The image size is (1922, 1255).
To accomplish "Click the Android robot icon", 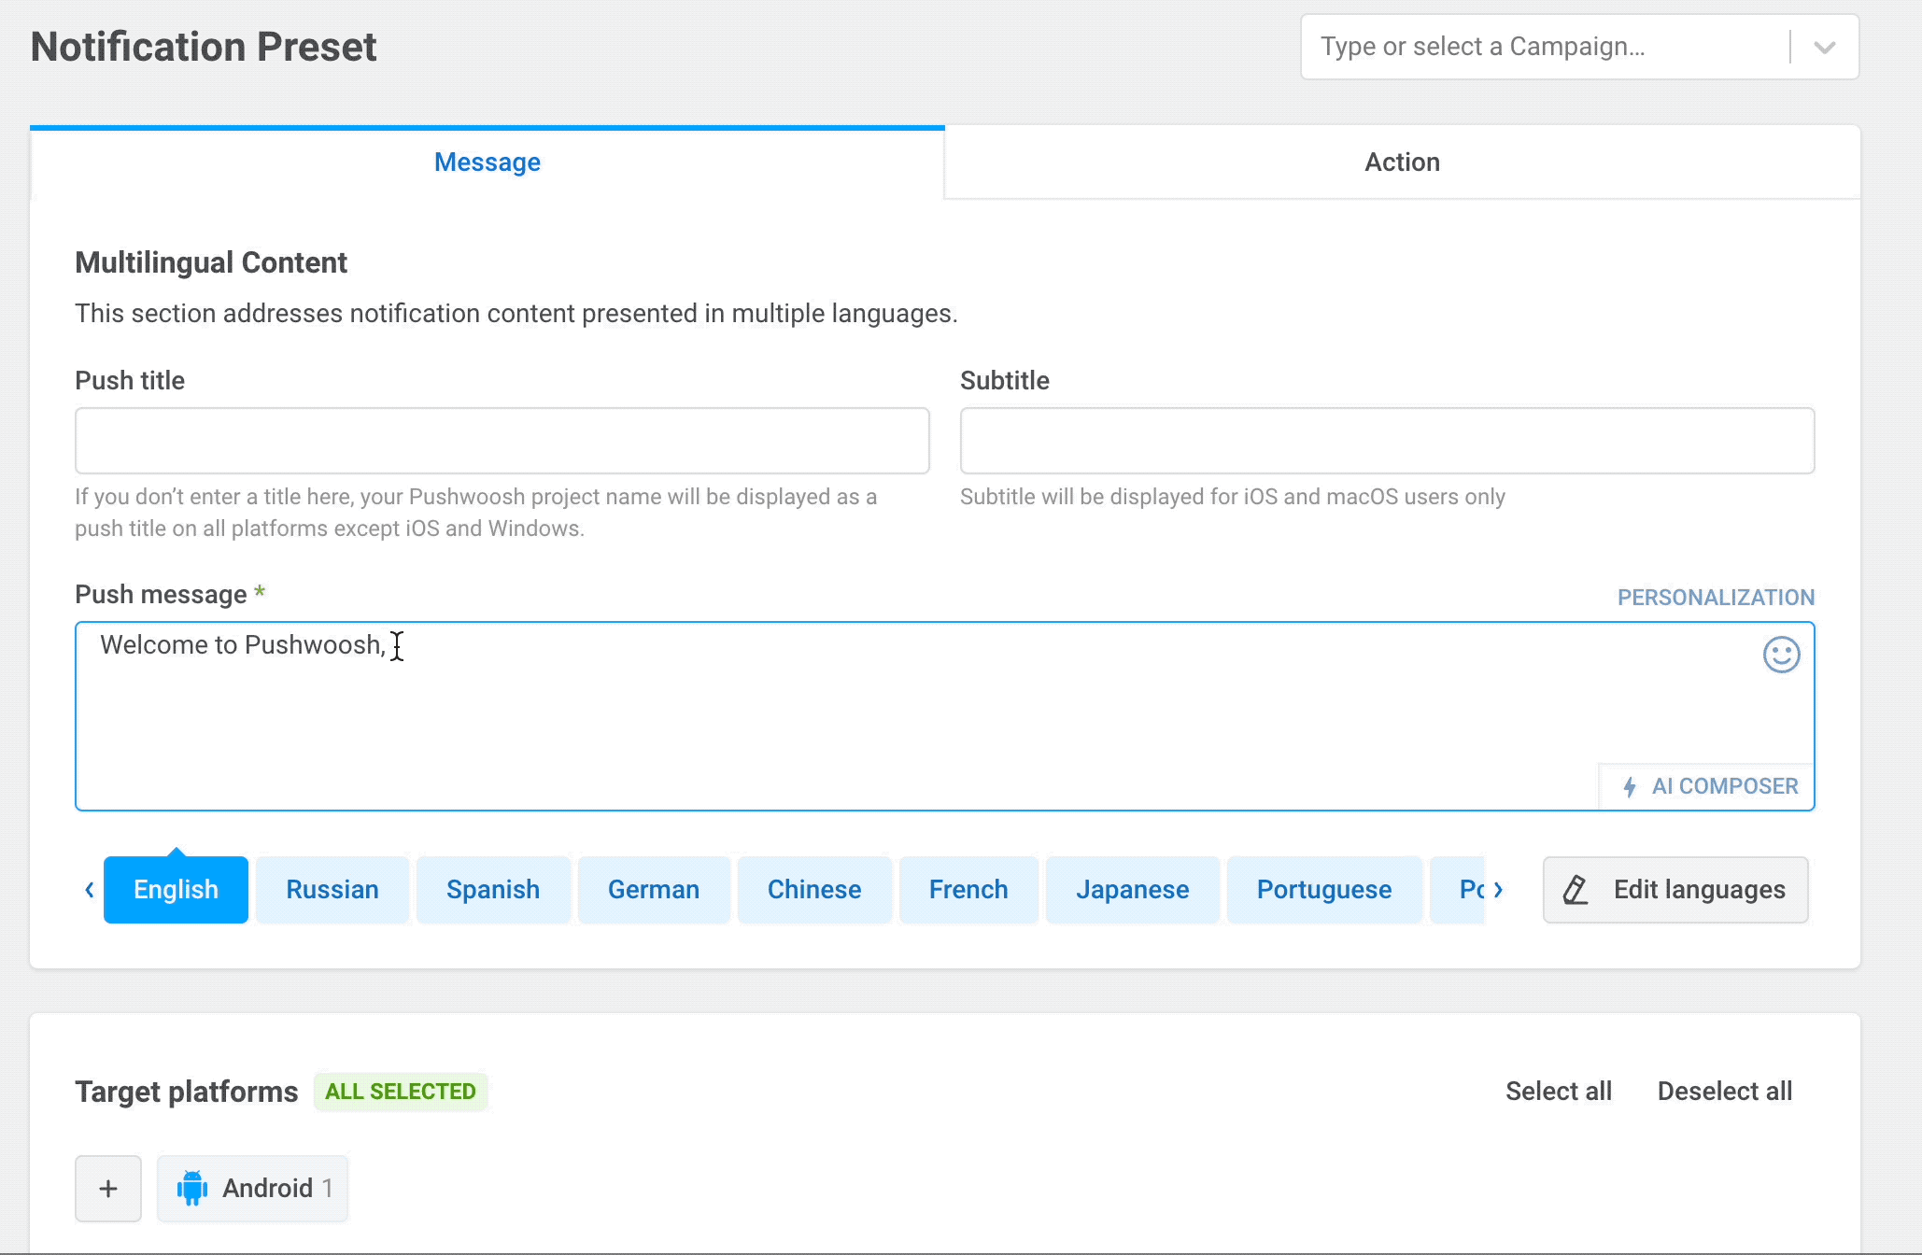I will [192, 1188].
